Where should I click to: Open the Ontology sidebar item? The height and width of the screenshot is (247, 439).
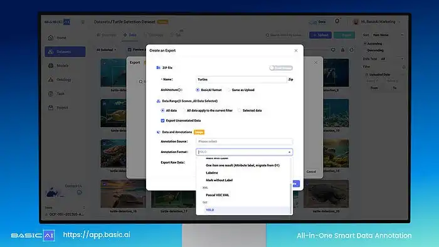point(60,80)
